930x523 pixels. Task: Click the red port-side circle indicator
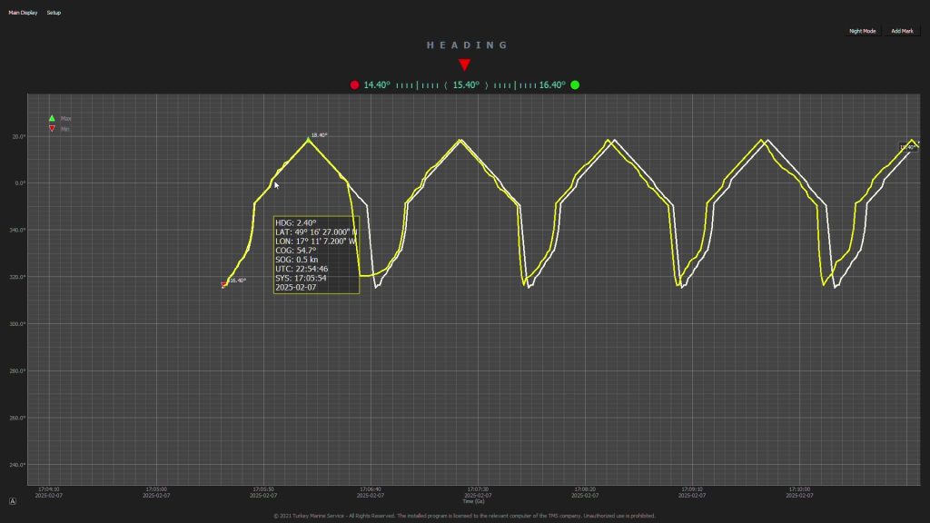(354, 85)
